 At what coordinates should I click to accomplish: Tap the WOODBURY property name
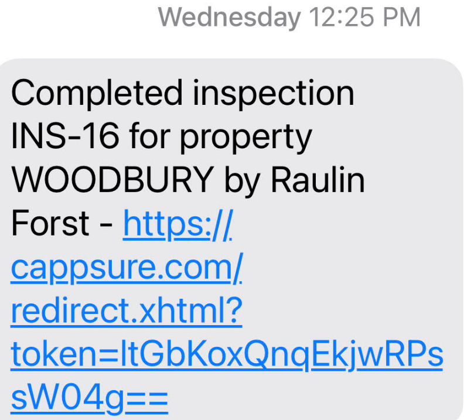point(112,179)
